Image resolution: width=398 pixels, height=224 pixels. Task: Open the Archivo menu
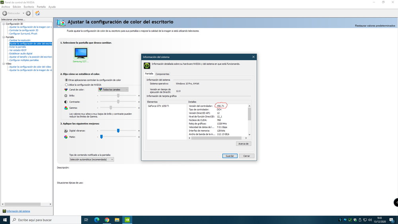[6, 7]
